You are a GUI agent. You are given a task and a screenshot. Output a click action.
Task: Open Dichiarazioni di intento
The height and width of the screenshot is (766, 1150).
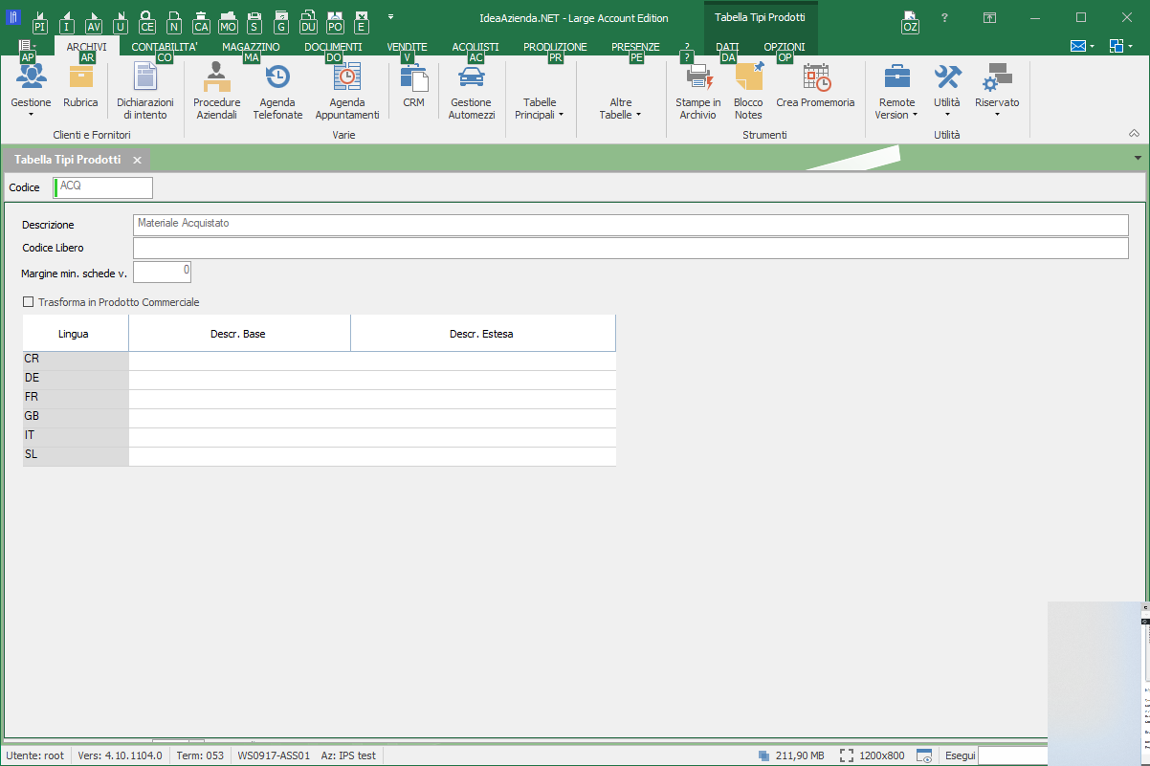click(144, 90)
